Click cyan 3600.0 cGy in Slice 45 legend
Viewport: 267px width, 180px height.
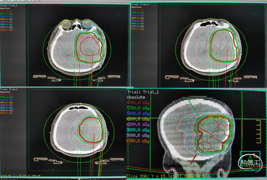(x=6, y=108)
